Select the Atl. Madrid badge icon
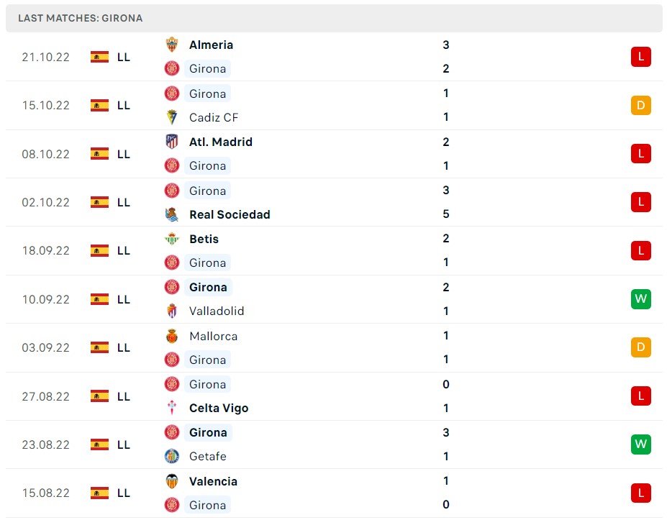Viewport: 667px width, 520px height. [x=171, y=142]
